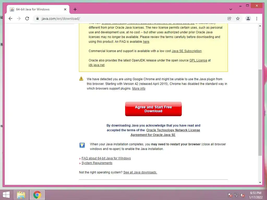Minimize the Chrome window
Screen dimensions: 267x200
pyautogui.click(x=240, y=6)
